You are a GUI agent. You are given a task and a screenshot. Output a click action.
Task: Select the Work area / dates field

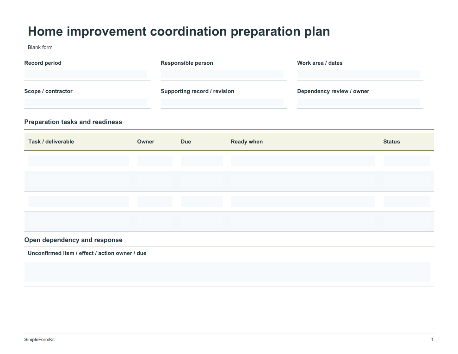click(359, 75)
